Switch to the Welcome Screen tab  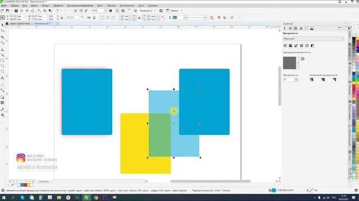[x=20, y=23]
